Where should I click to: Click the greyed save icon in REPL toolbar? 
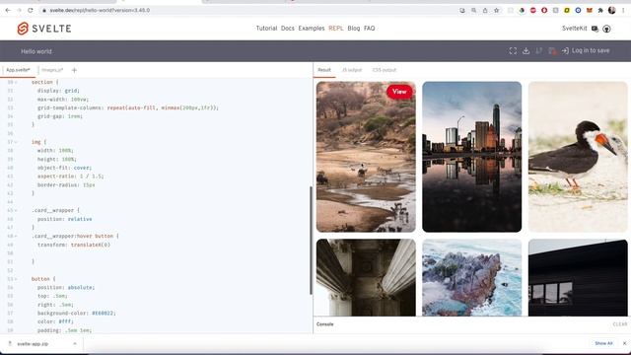coord(552,50)
